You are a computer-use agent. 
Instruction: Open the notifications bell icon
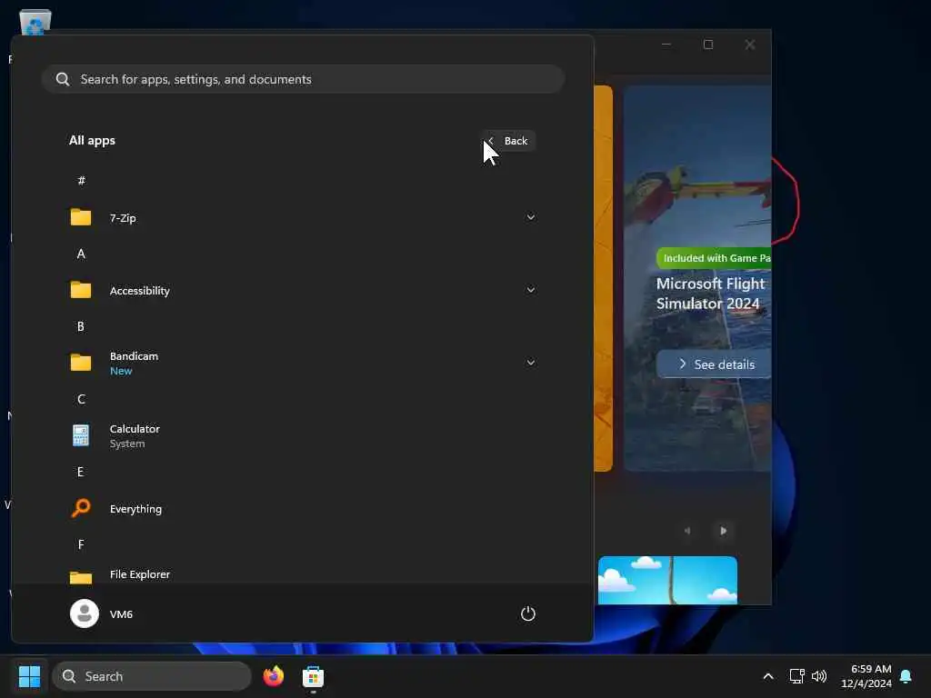pos(906,676)
